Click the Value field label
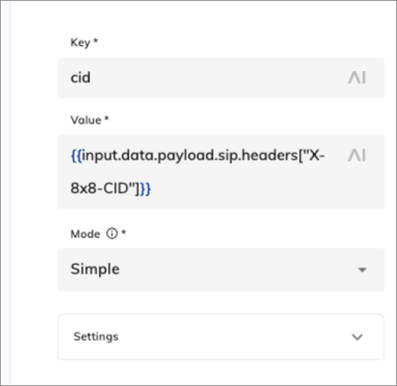397x386 pixels. click(x=86, y=120)
